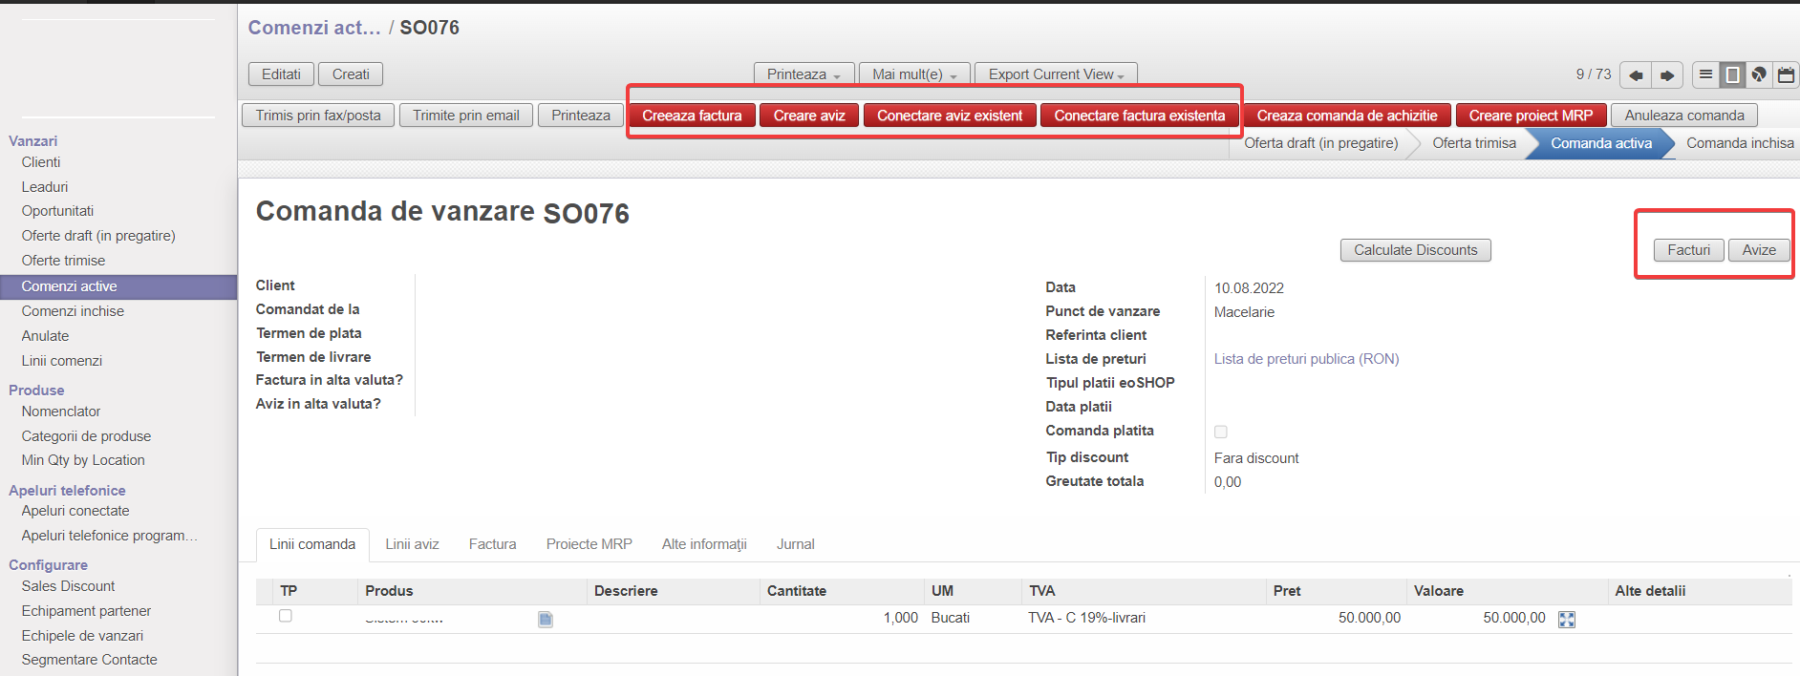Toggle the Comanda platita checkbox
1800x676 pixels.
coord(1221,432)
